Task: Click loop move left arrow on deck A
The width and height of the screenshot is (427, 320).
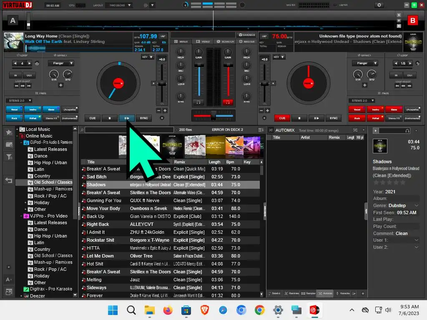Action: [17, 86]
